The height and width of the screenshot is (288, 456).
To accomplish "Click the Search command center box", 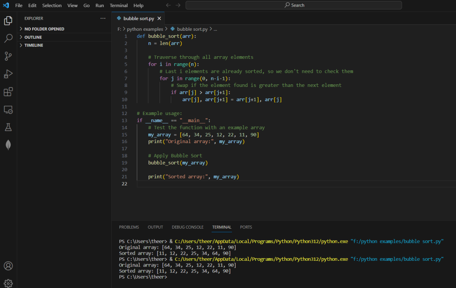I will 293,5.
